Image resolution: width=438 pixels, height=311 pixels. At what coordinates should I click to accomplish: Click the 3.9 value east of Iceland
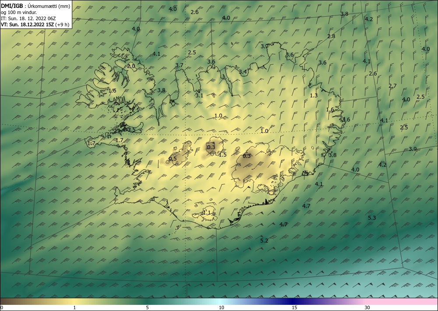coord(413,149)
